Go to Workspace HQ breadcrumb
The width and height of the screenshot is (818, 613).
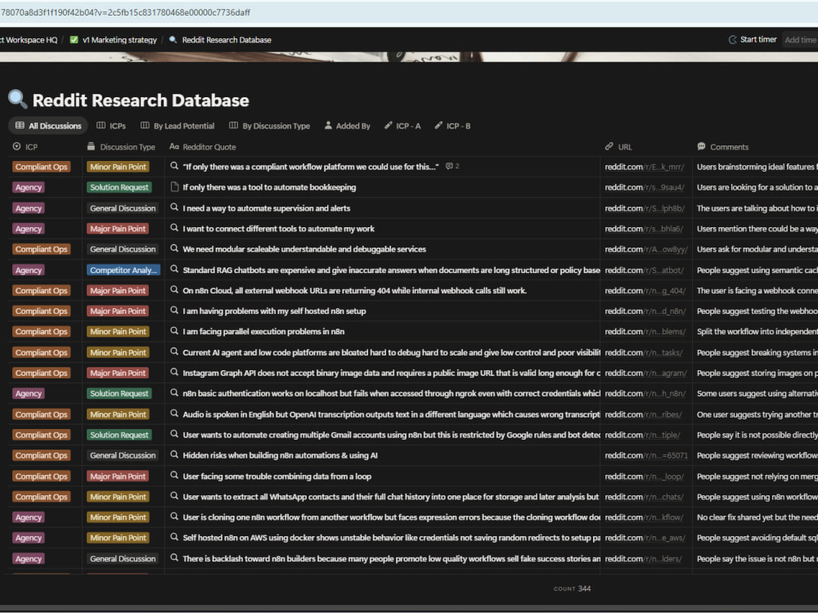[29, 39]
